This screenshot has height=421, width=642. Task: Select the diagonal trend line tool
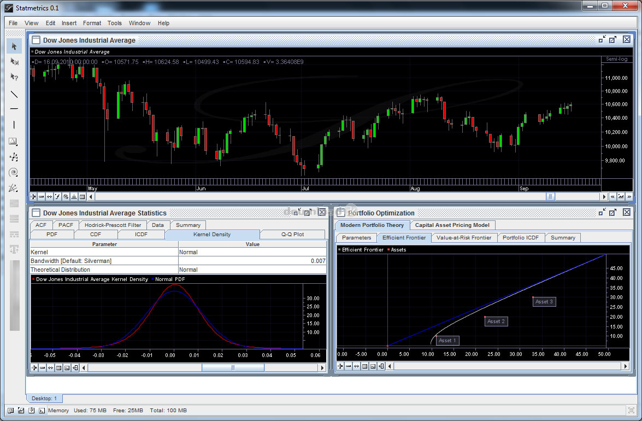click(14, 94)
